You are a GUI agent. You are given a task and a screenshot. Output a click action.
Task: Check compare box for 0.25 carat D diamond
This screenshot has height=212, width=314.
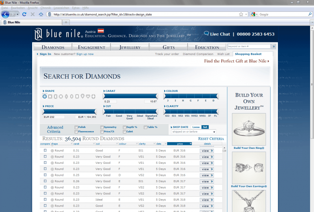[45, 175]
